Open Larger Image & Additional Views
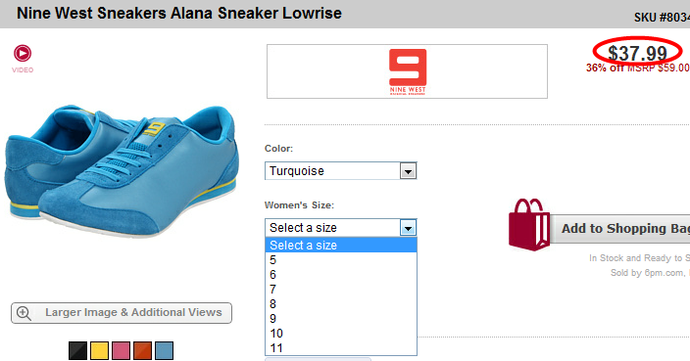 click(122, 313)
